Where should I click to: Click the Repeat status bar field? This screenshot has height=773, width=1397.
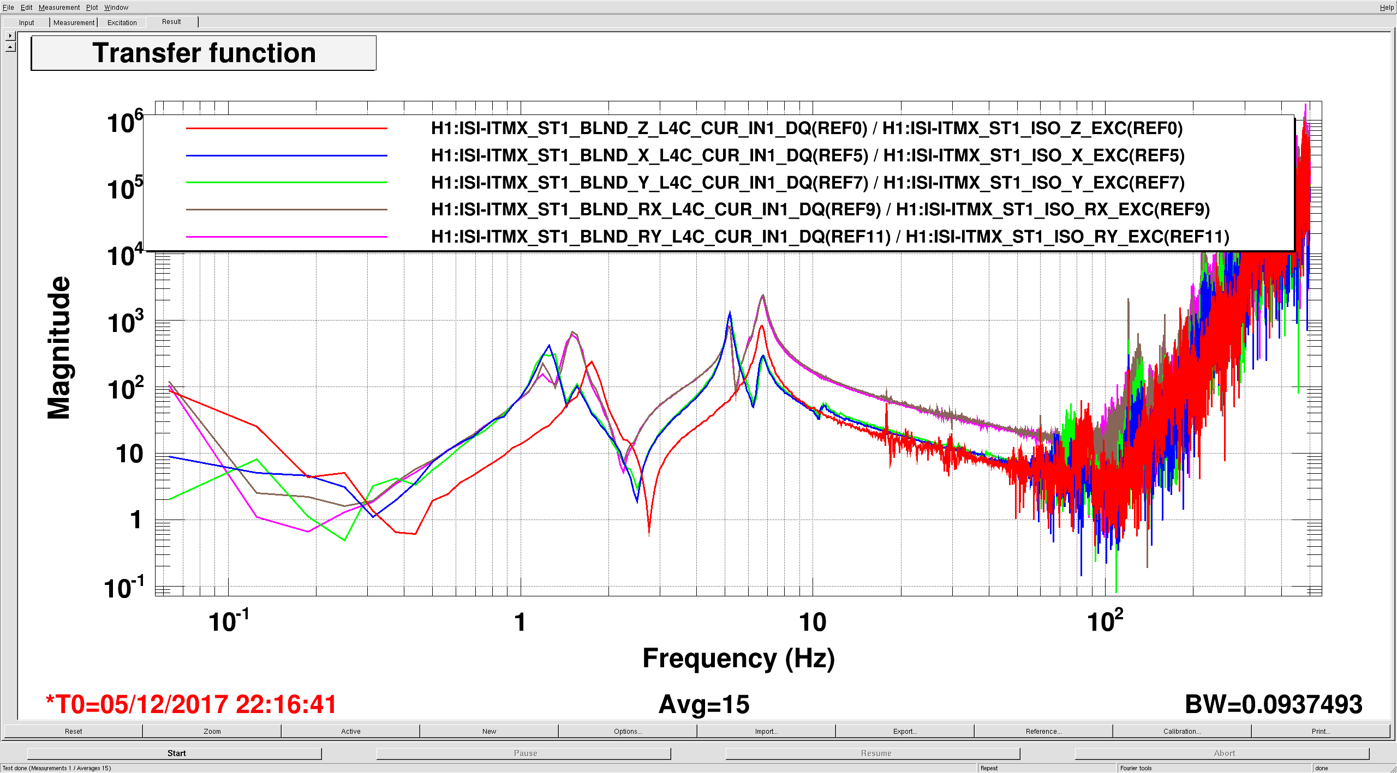pyautogui.click(x=1047, y=768)
